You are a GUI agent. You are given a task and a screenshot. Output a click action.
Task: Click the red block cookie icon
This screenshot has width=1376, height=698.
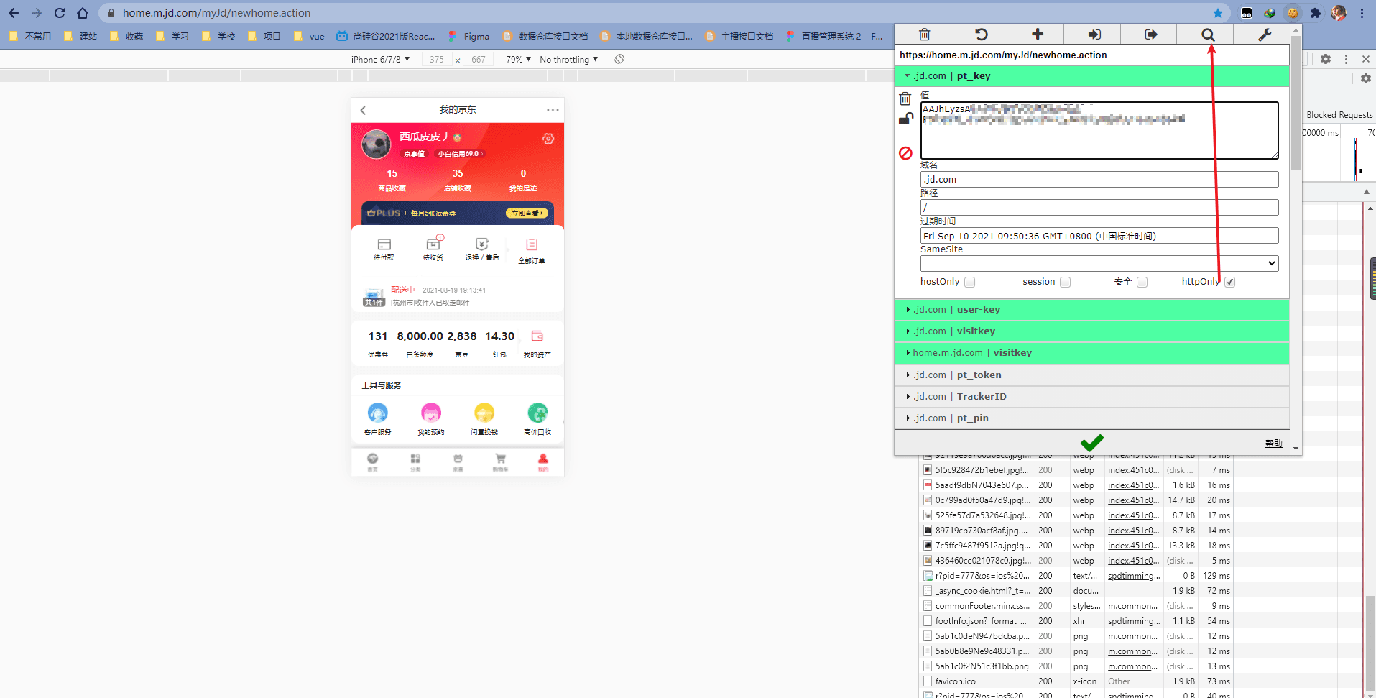pyautogui.click(x=905, y=153)
